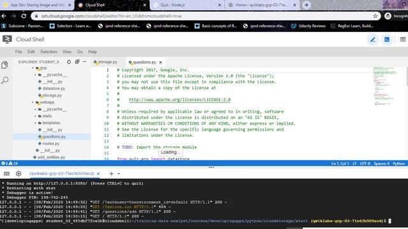Viewport: 408px width, 229px height.
Task: Open terminal settings gear icon
Action: click(18, 174)
